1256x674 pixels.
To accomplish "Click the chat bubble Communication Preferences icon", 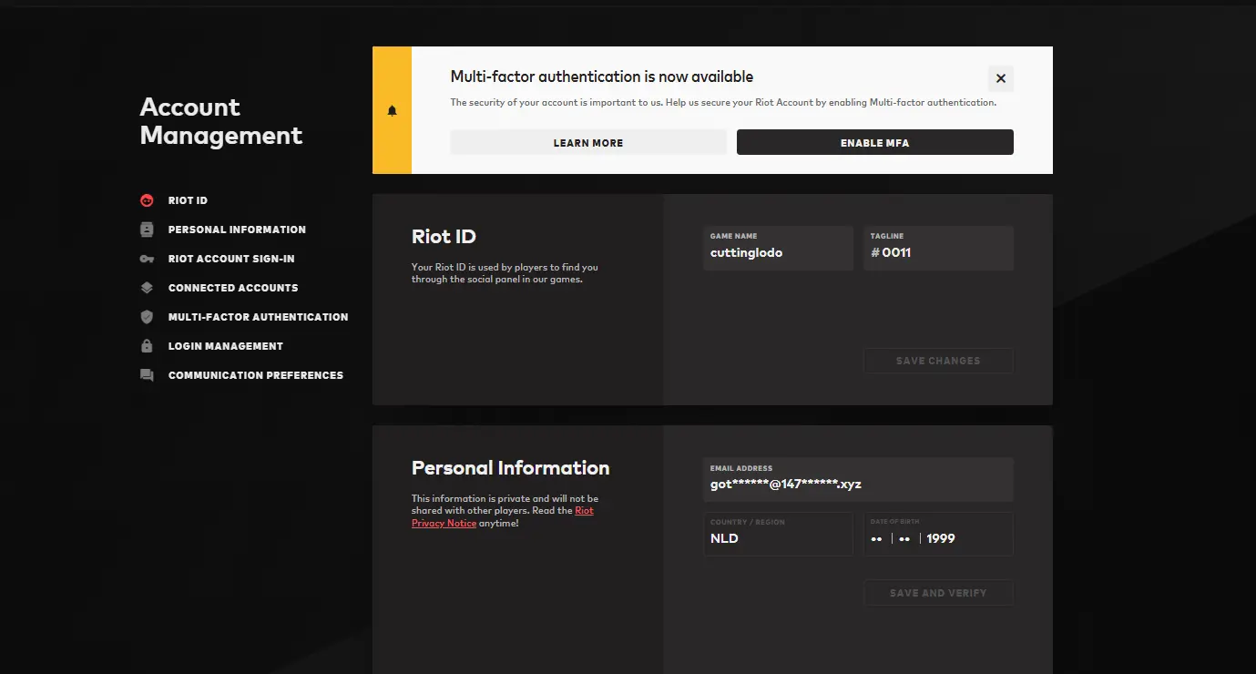I will [147, 375].
